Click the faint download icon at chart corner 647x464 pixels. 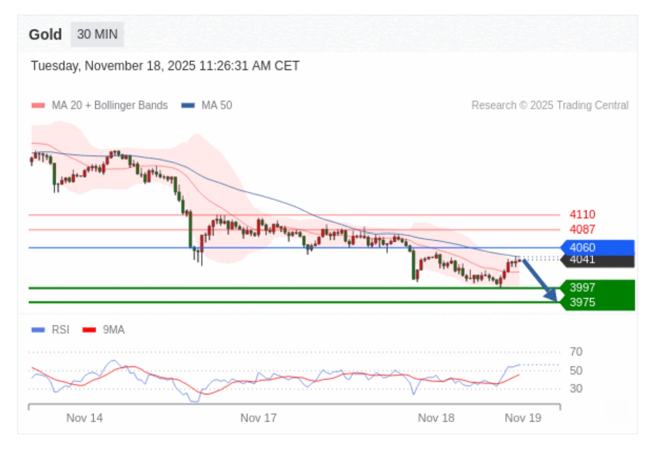617,411
